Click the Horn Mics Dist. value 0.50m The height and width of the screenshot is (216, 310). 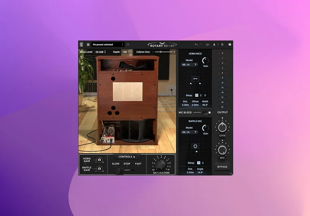[x=186, y=105]
